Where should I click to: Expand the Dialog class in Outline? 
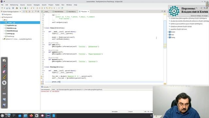click(x=168, y=37)
